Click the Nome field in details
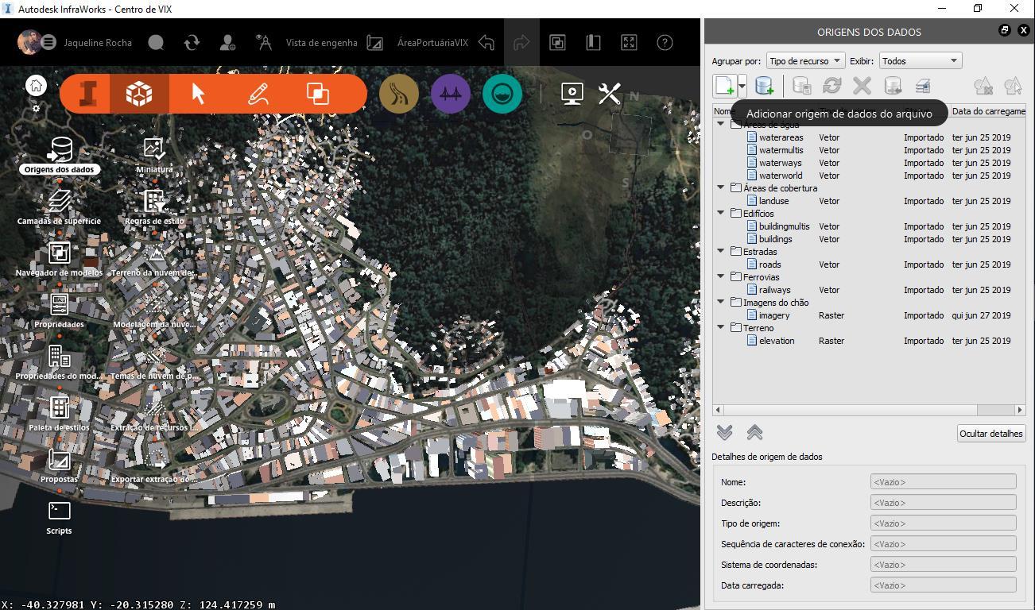 tap(943, 482)
